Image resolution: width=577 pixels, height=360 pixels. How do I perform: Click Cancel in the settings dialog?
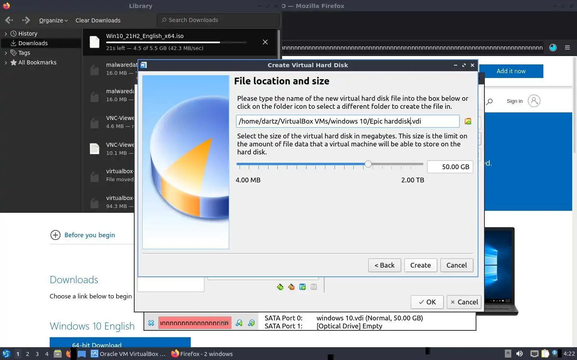464,302
